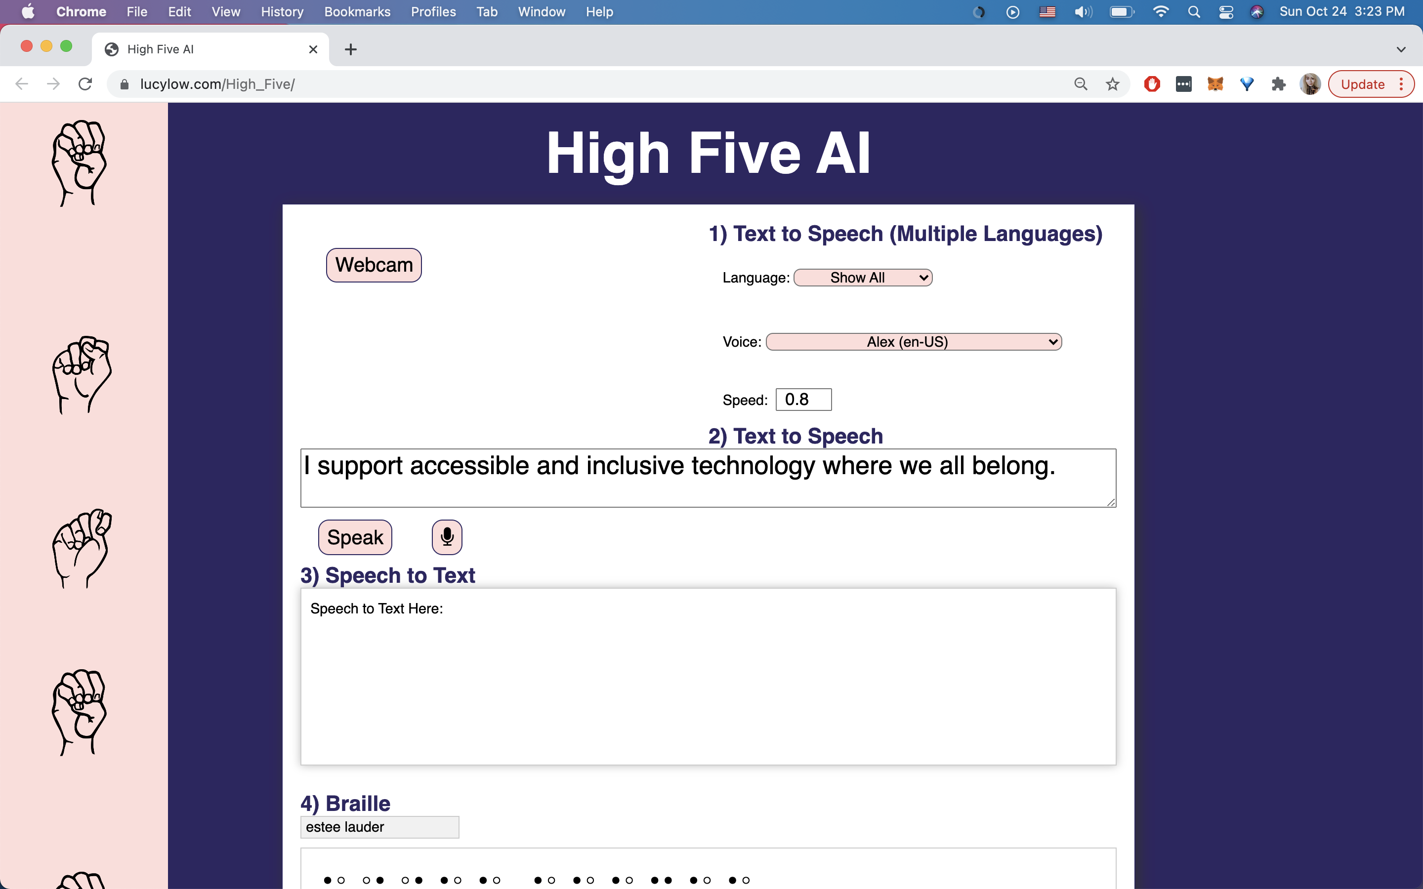Image resolution: width=1423 pixels, height=889 pixels.
Task: Open the Bookmarks menu
Action: click(x=357, y=12)
